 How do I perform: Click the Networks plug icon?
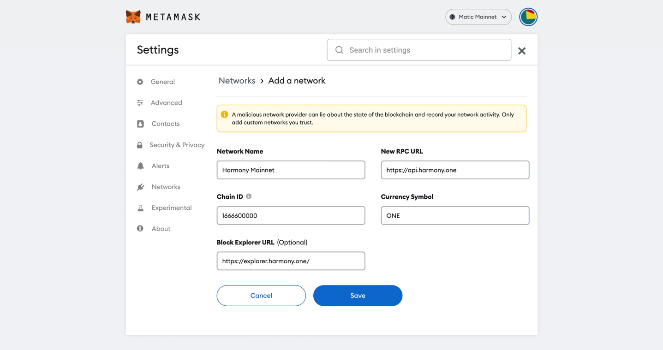point(140,187)
